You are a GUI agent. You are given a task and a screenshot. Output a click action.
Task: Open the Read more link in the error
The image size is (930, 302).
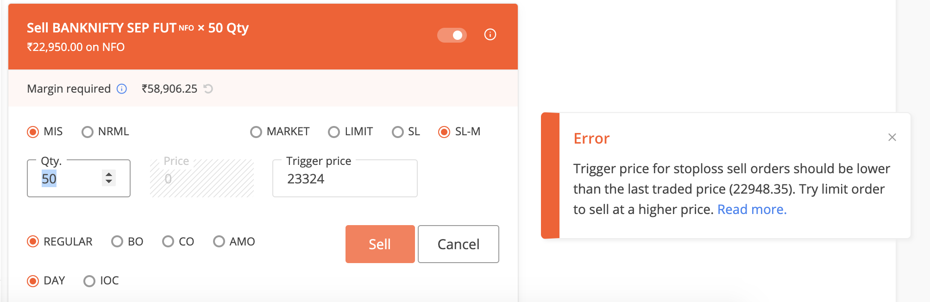752,209
